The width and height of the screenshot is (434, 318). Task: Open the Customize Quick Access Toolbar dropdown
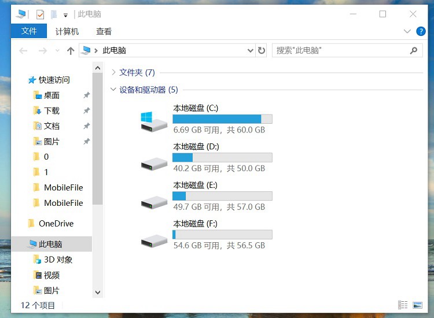pos(65,15)
